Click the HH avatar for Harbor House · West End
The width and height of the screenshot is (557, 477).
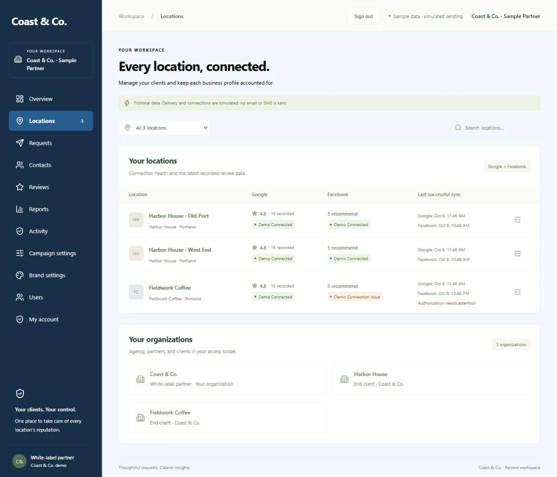point(136,254)
